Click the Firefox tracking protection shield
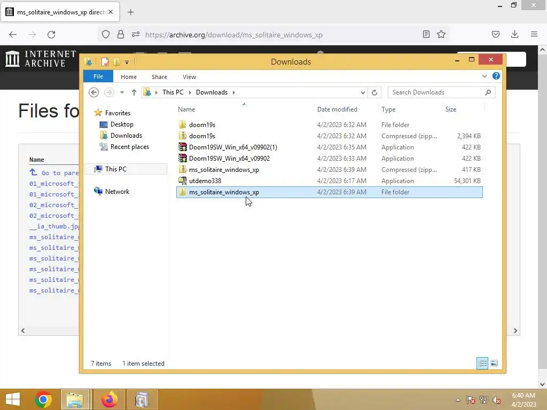This screenshot has height=410, width=547. tap(106, 34)
